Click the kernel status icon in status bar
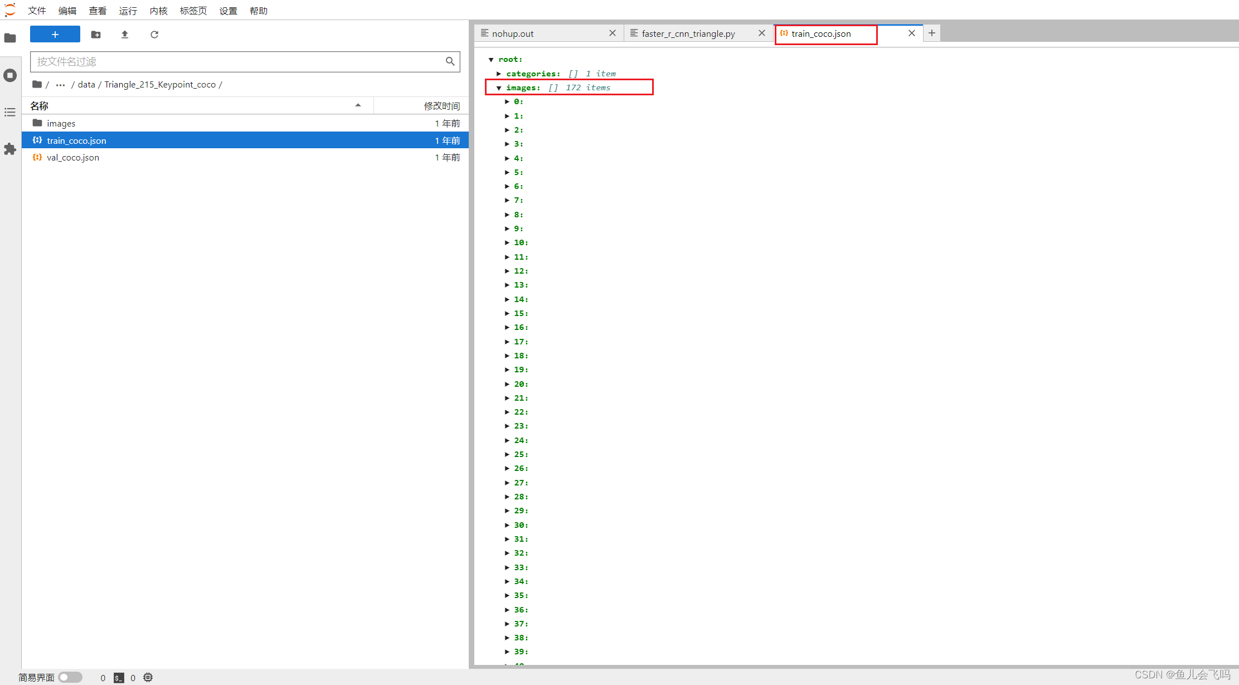1239x685 pixels. coord(148,677)
